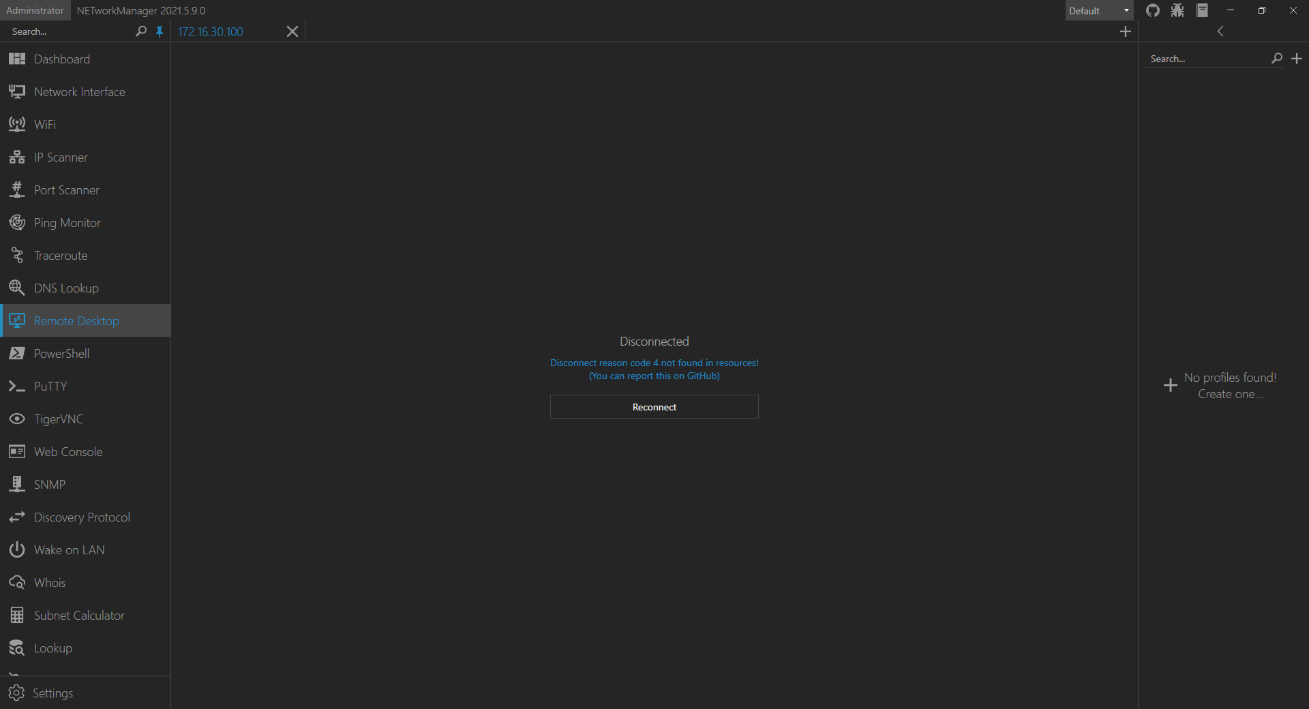Open the Wake on LAN tool
Image resolution: width=1309 pixels, height=709 pixels.
pos(70,549)
